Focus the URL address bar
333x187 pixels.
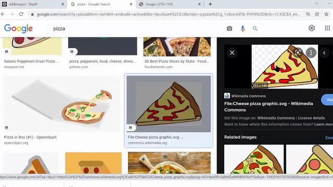click(x=168, y=14)
